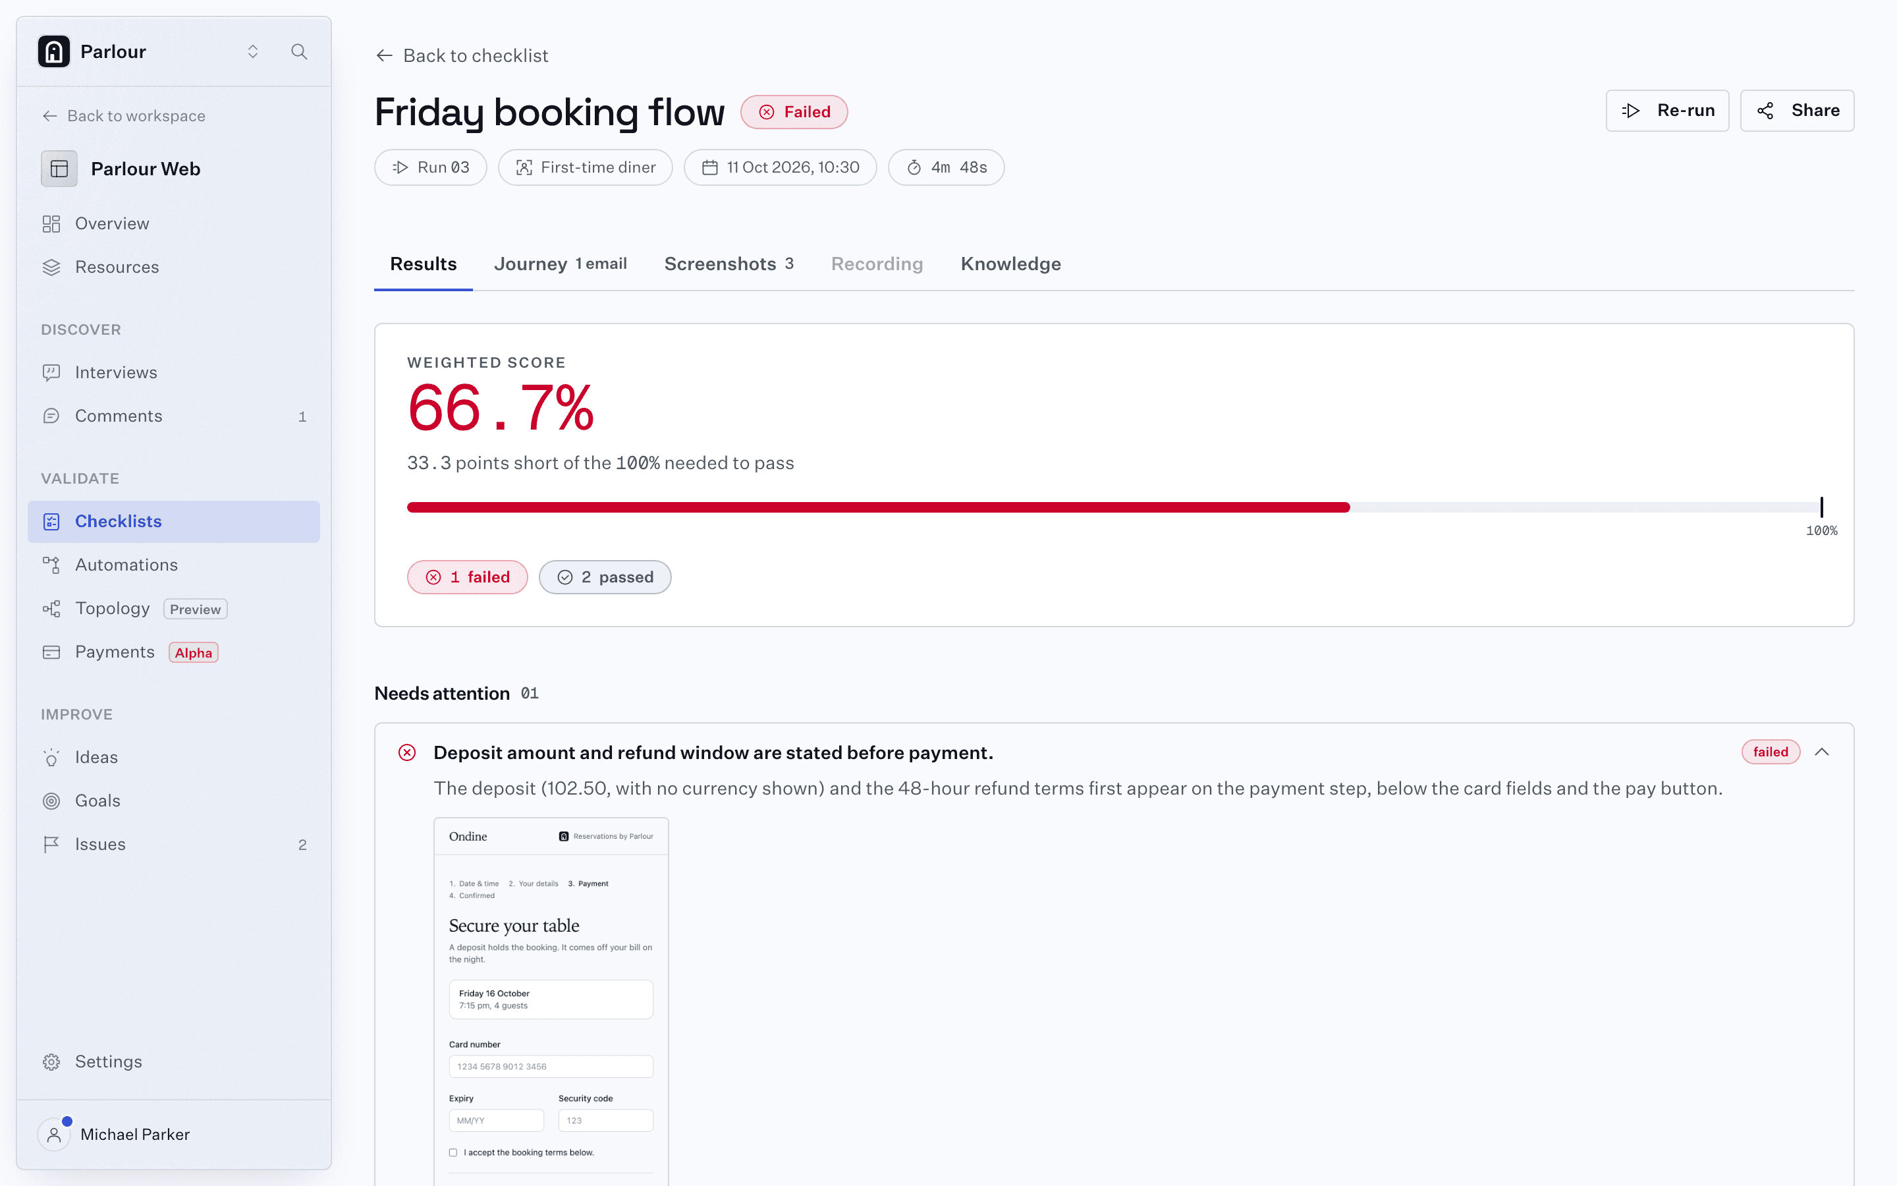Viewport: 1897px width, 1186px height.
Task: Open the Ondine payment screenshot thumbnail
Action: 551,1002
